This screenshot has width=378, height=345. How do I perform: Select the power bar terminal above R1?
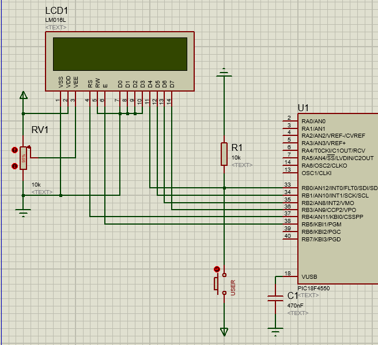click(224, 73)
